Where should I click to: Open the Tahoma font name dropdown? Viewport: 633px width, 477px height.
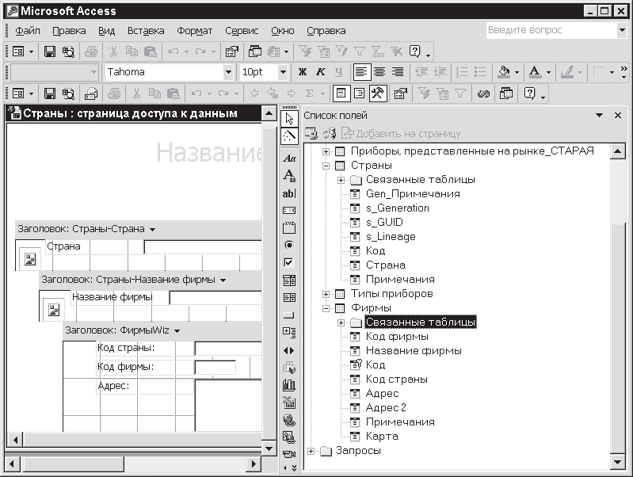click(228, 72)
